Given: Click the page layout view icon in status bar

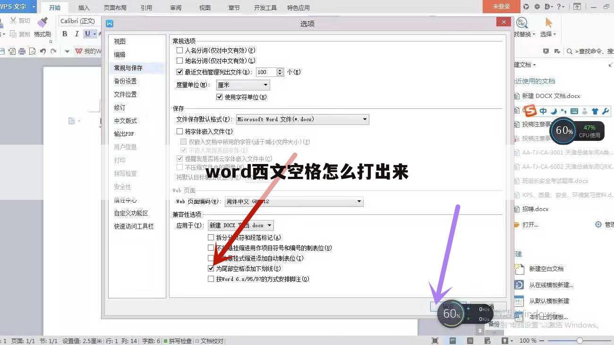Looking at the screenshot, I should click(x=452, y=340).
